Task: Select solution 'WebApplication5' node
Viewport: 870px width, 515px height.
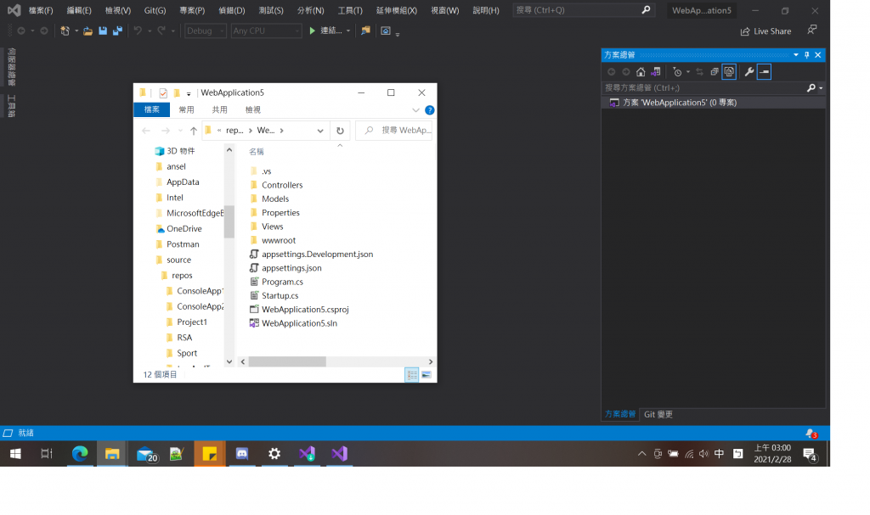Action: click(680, 103)
